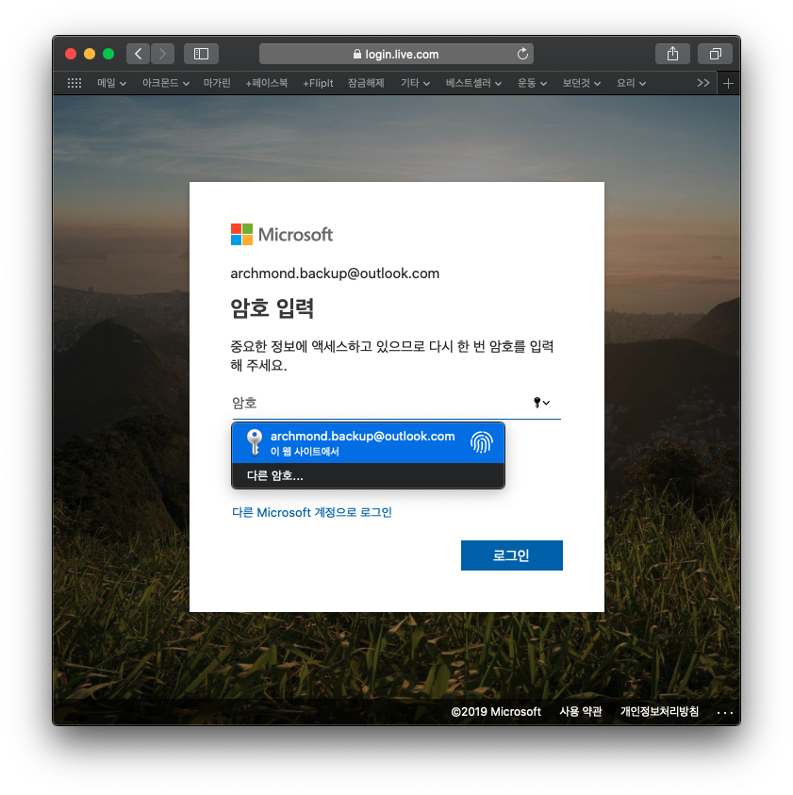793x795 pixels.
Task: Expand the 보던것 bookmark folder
Action: point(581,83)
